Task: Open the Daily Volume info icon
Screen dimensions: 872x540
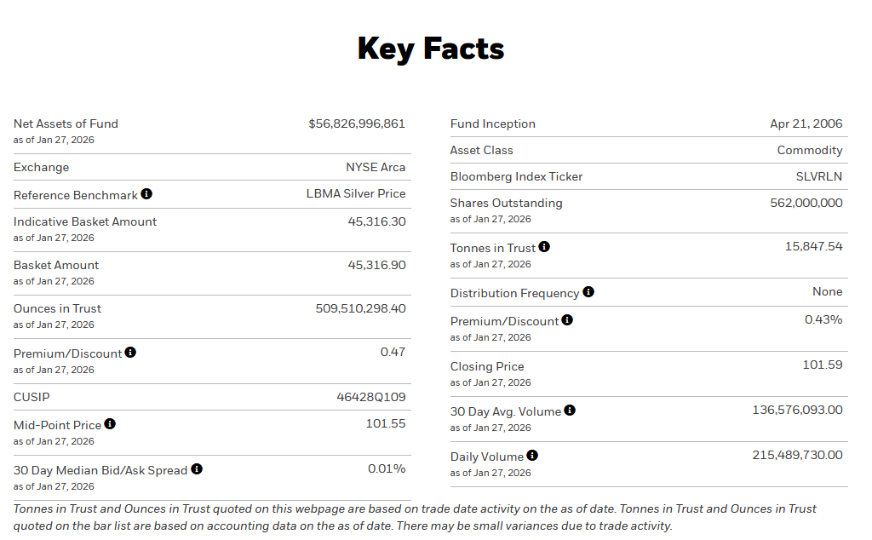Action: point(532,455)
